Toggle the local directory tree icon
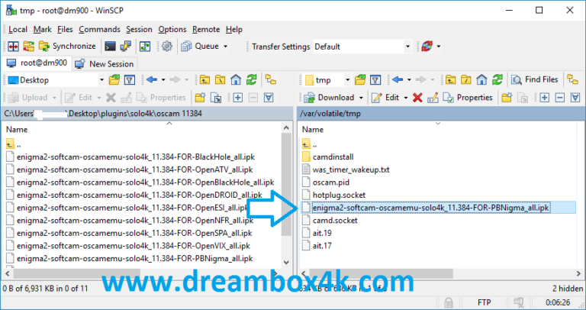The height and width of the screenshot is (310, 586). (271, 79)
